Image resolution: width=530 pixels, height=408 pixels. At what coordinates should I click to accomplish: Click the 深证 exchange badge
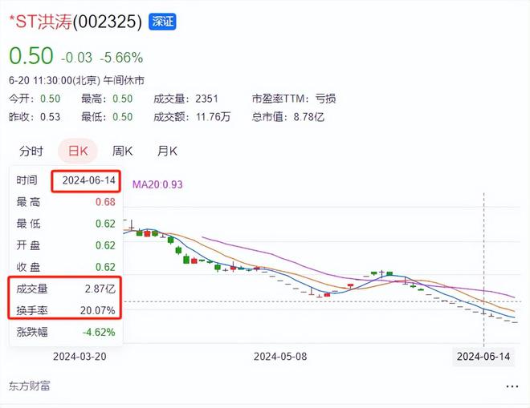[162, 22]
